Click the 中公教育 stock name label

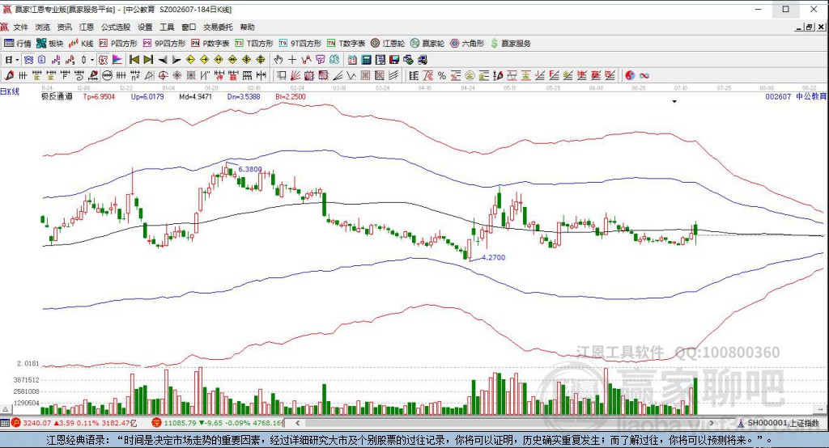click(x=811, y=97)
